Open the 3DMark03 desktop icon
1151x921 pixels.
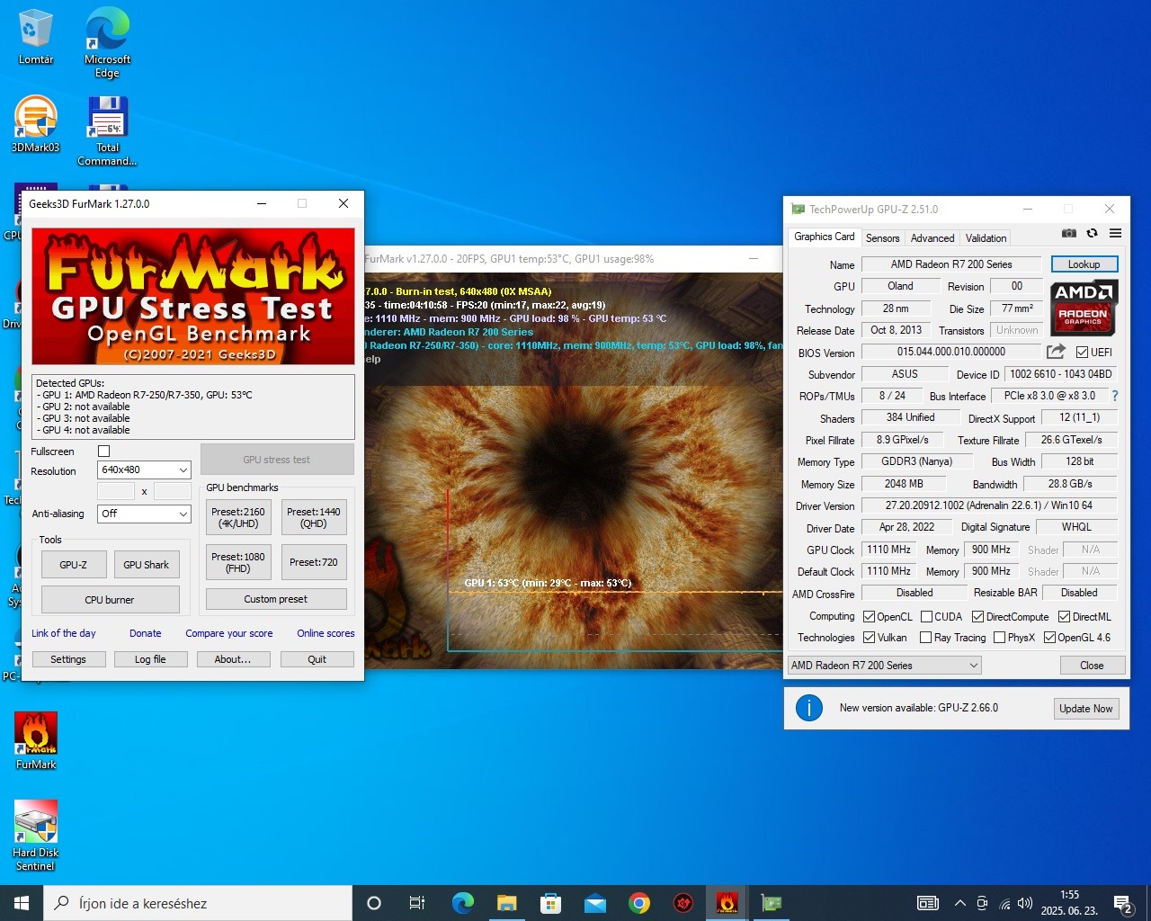pos(36,125)
